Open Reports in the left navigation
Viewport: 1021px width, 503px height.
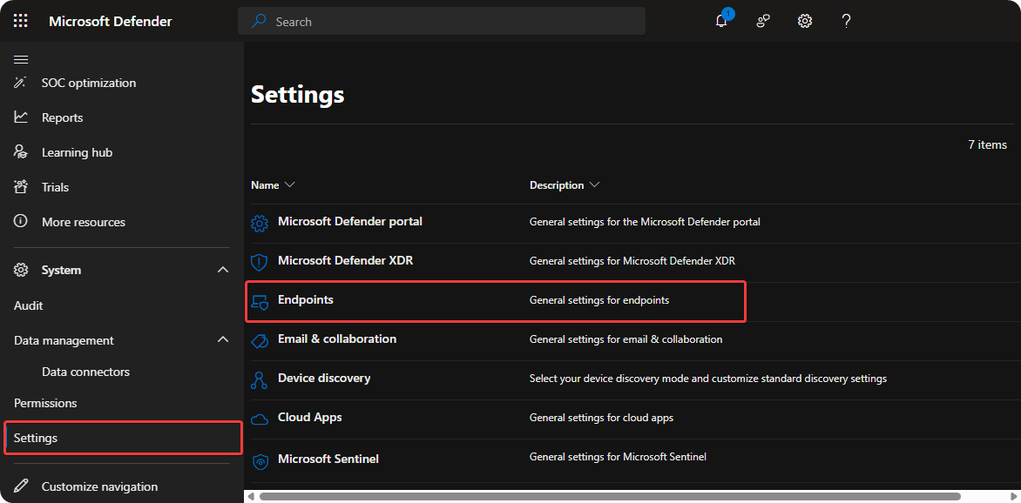tap(62, 117)
